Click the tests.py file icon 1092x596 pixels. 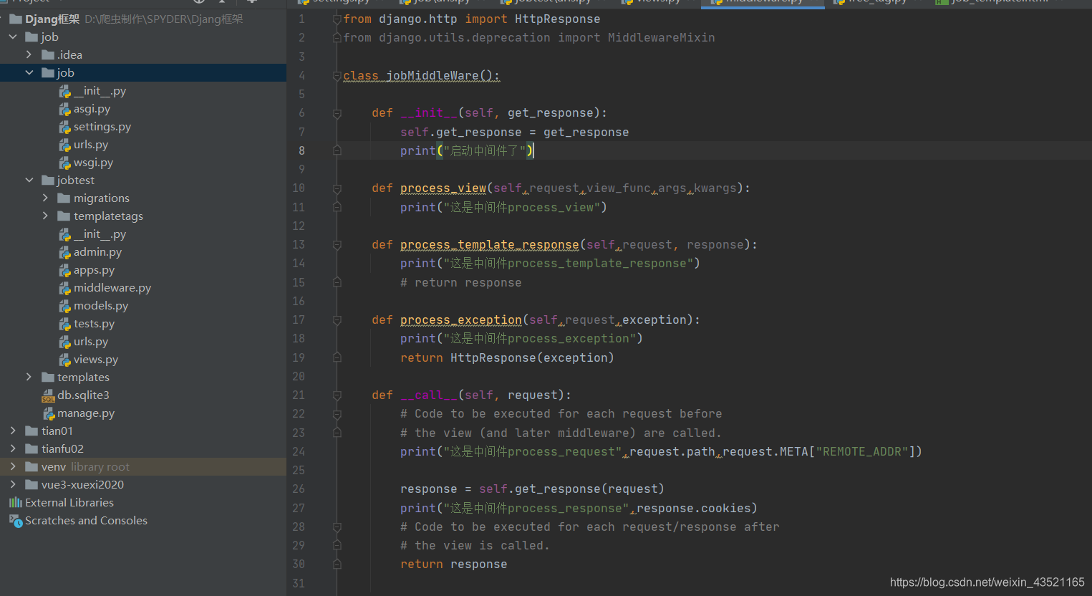tap(64, 324)
